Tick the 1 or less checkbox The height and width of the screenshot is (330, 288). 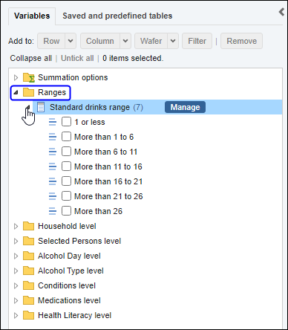pyautogui.click(x=66, y=122)
